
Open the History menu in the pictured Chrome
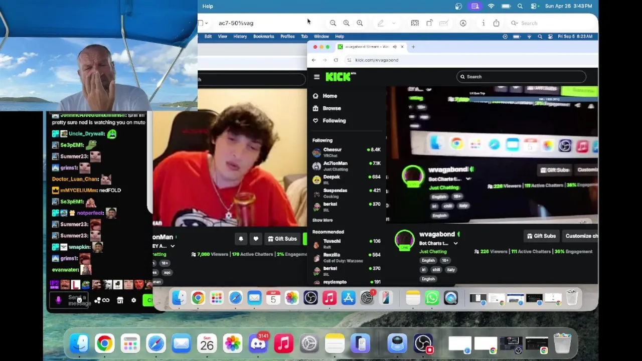click(x=240, y=37)
